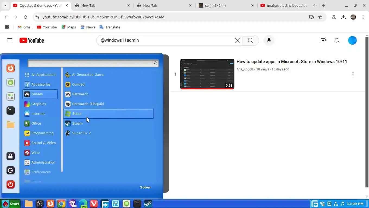
Task: Open the Translate bookmark
Action: click(110, 27)
